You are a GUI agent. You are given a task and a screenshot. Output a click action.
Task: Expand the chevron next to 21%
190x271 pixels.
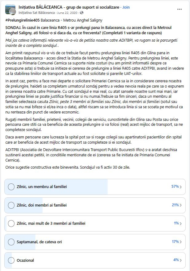tap(180, 205)
